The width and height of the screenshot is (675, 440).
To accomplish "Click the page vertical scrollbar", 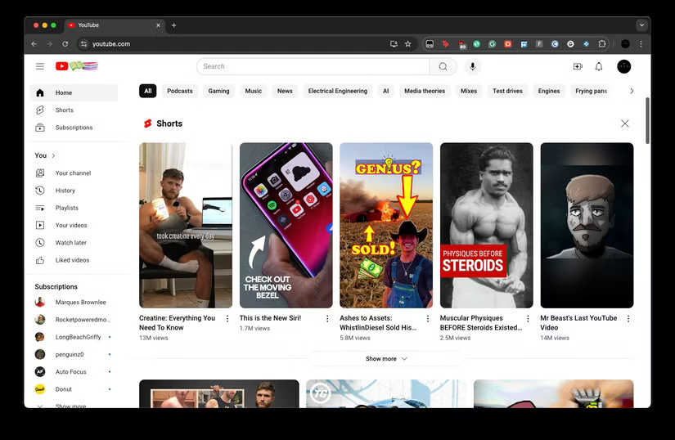I will click(647, 121).
